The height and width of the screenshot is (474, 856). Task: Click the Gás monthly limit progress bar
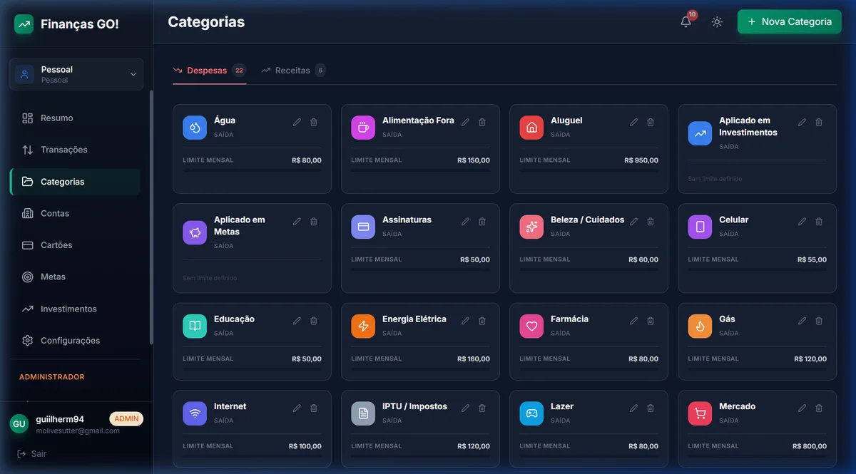pyautogui.click(x=757, y=369)
